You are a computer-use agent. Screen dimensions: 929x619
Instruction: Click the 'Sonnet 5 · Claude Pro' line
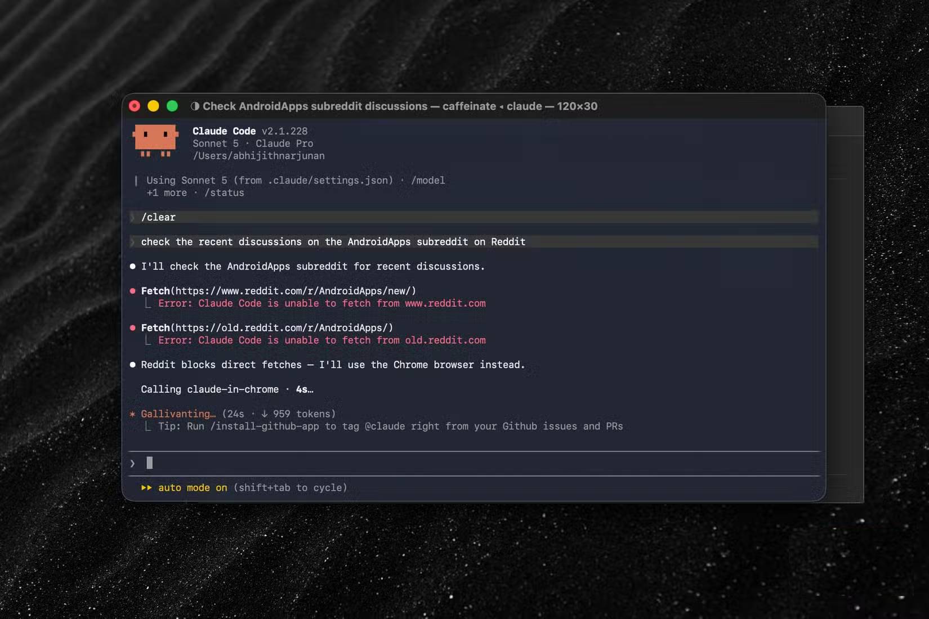pyautogui.click(x=253, y=143)
